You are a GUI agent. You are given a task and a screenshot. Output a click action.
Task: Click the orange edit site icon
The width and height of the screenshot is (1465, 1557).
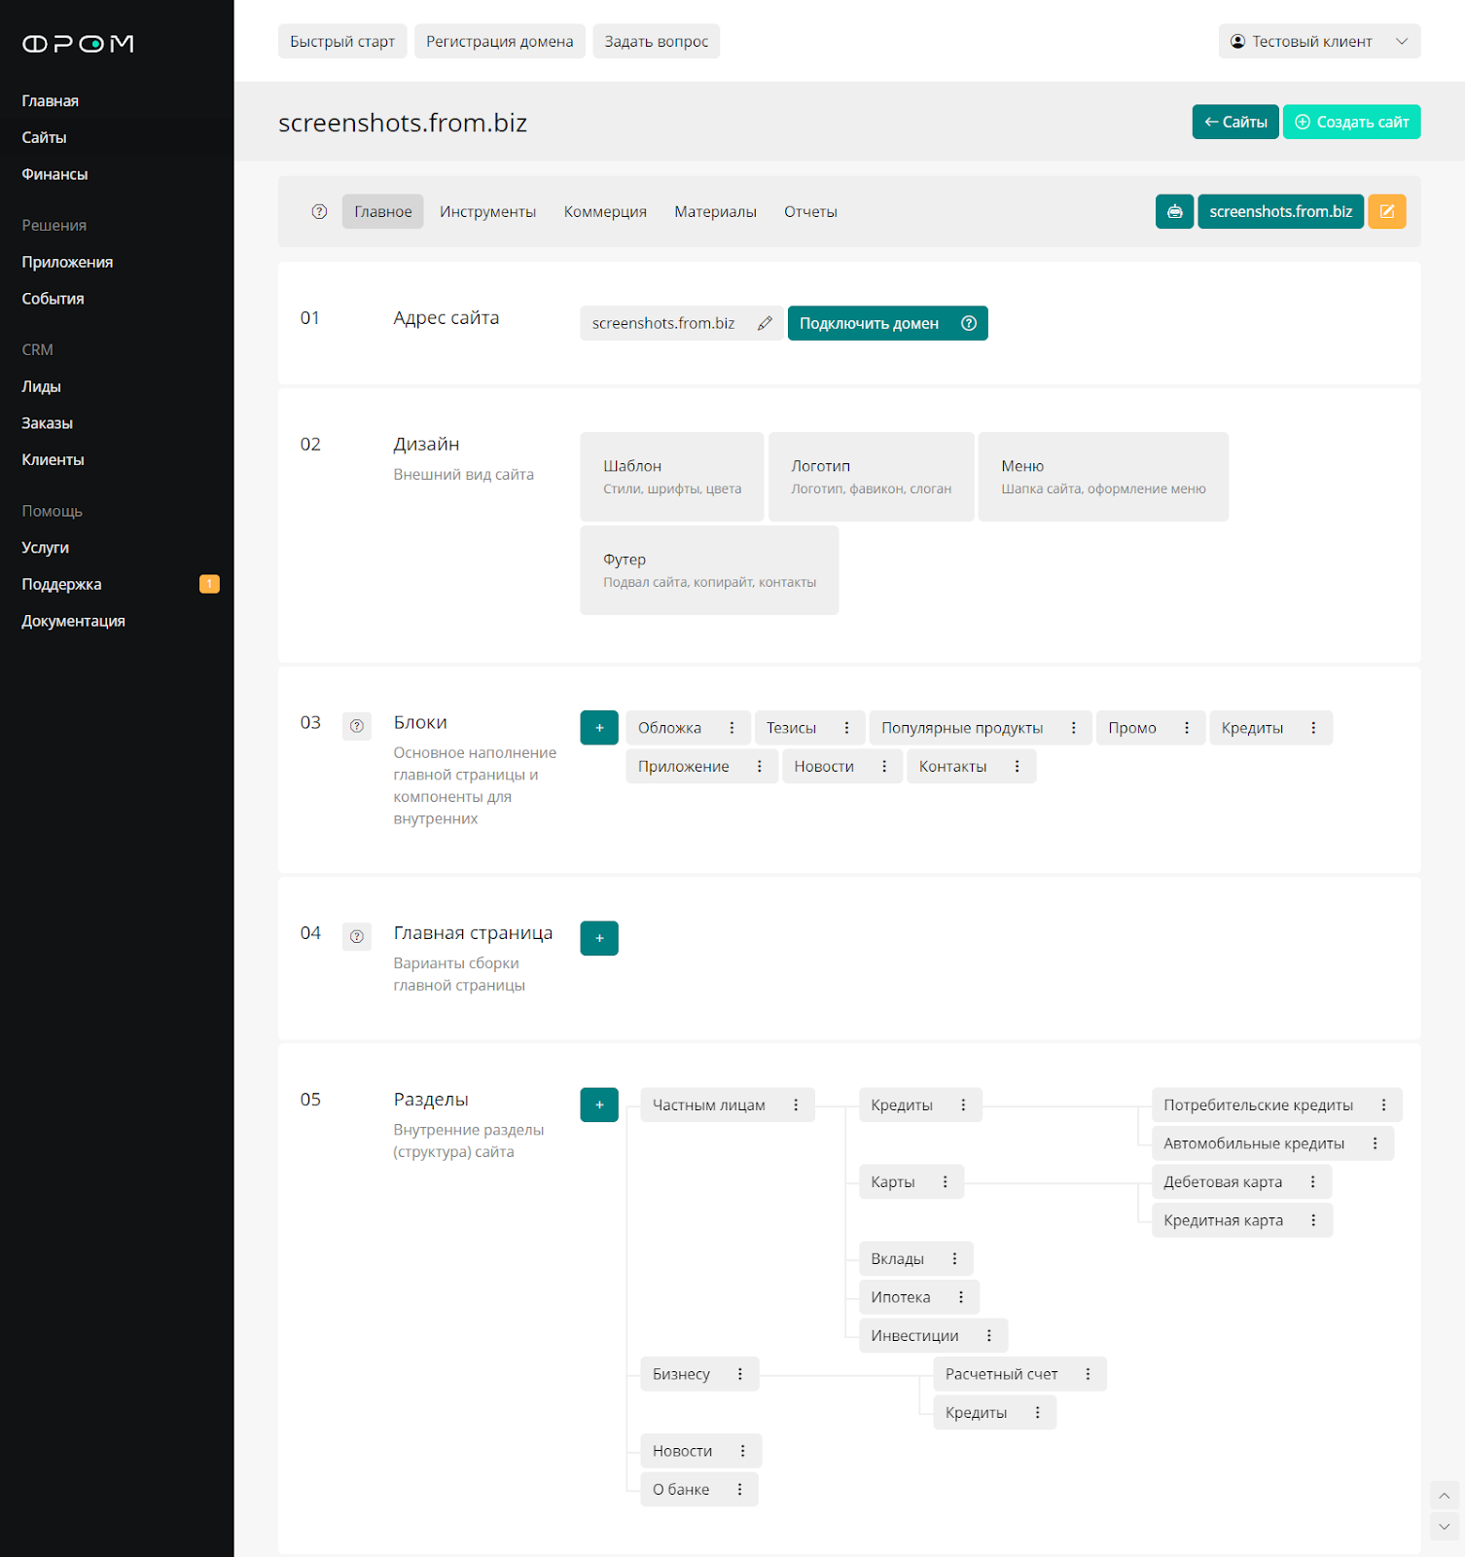tap(1386, 211)
